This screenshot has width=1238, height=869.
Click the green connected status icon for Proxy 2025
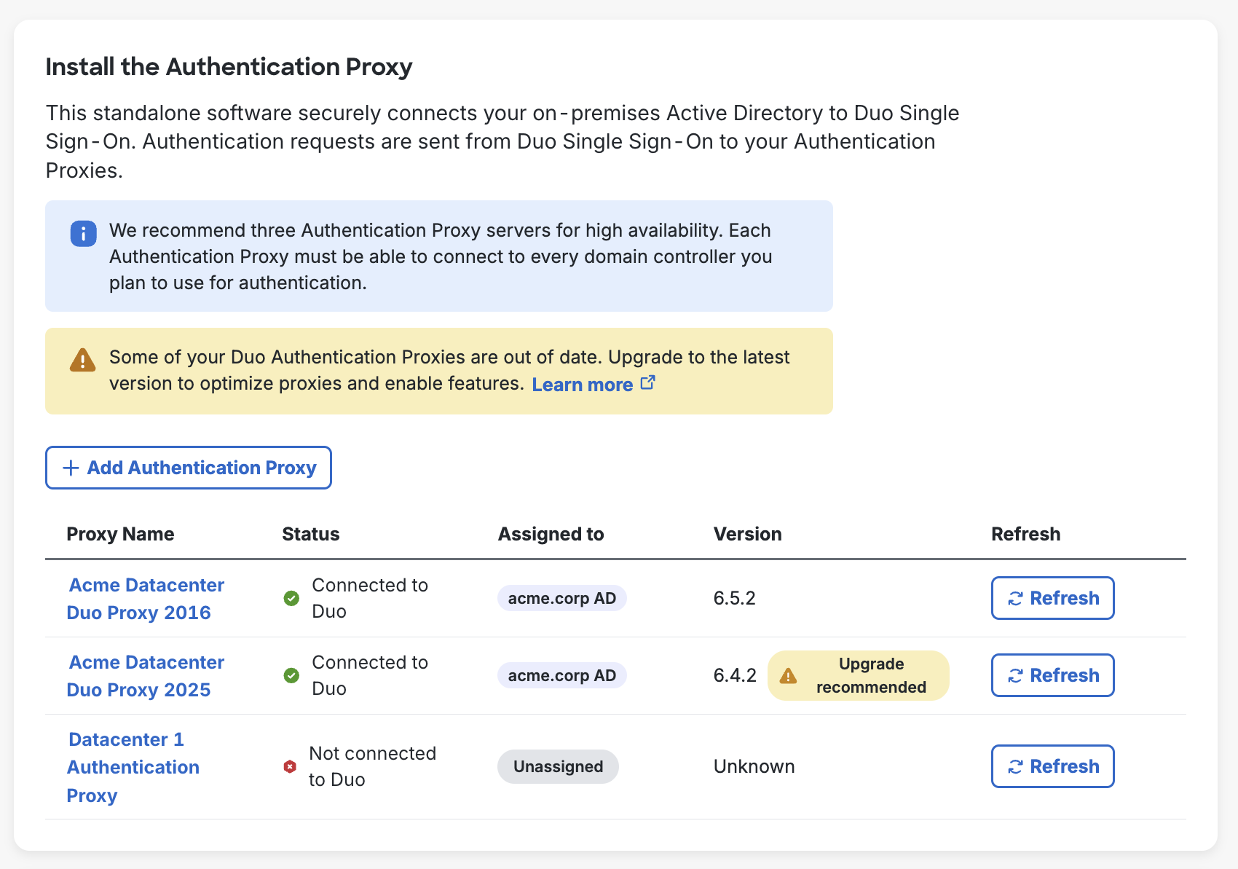(291, 675)
